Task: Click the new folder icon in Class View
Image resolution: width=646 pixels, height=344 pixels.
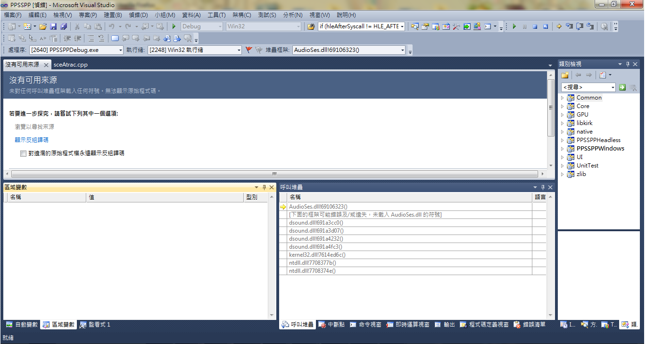Action: coord(565,75)
